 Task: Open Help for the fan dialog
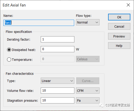tap(119, 46)
